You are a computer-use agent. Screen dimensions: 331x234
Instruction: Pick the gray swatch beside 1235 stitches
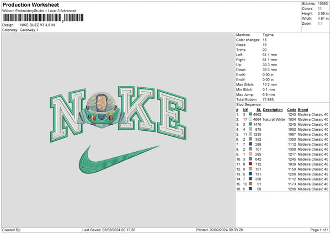click(x=250, y=134)
